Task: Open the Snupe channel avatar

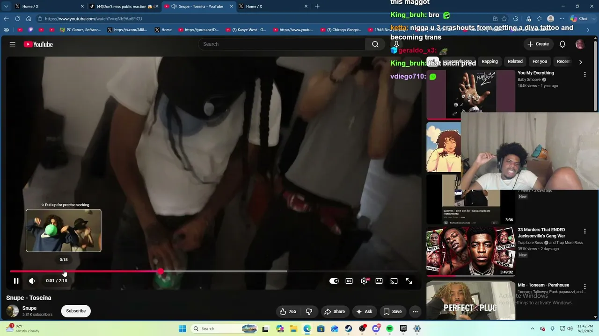Action: 13,311
